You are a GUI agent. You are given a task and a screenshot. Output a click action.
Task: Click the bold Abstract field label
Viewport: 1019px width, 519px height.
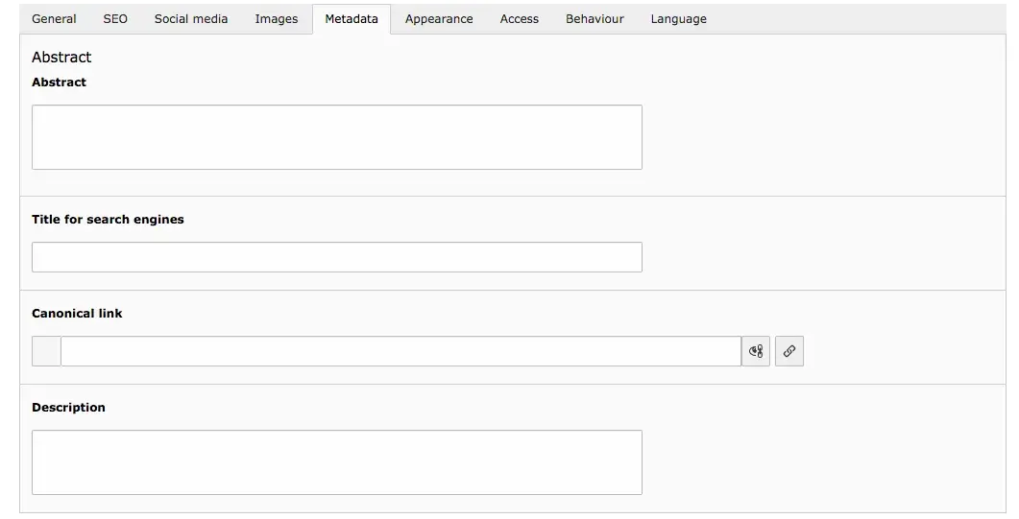click(59, 83)
